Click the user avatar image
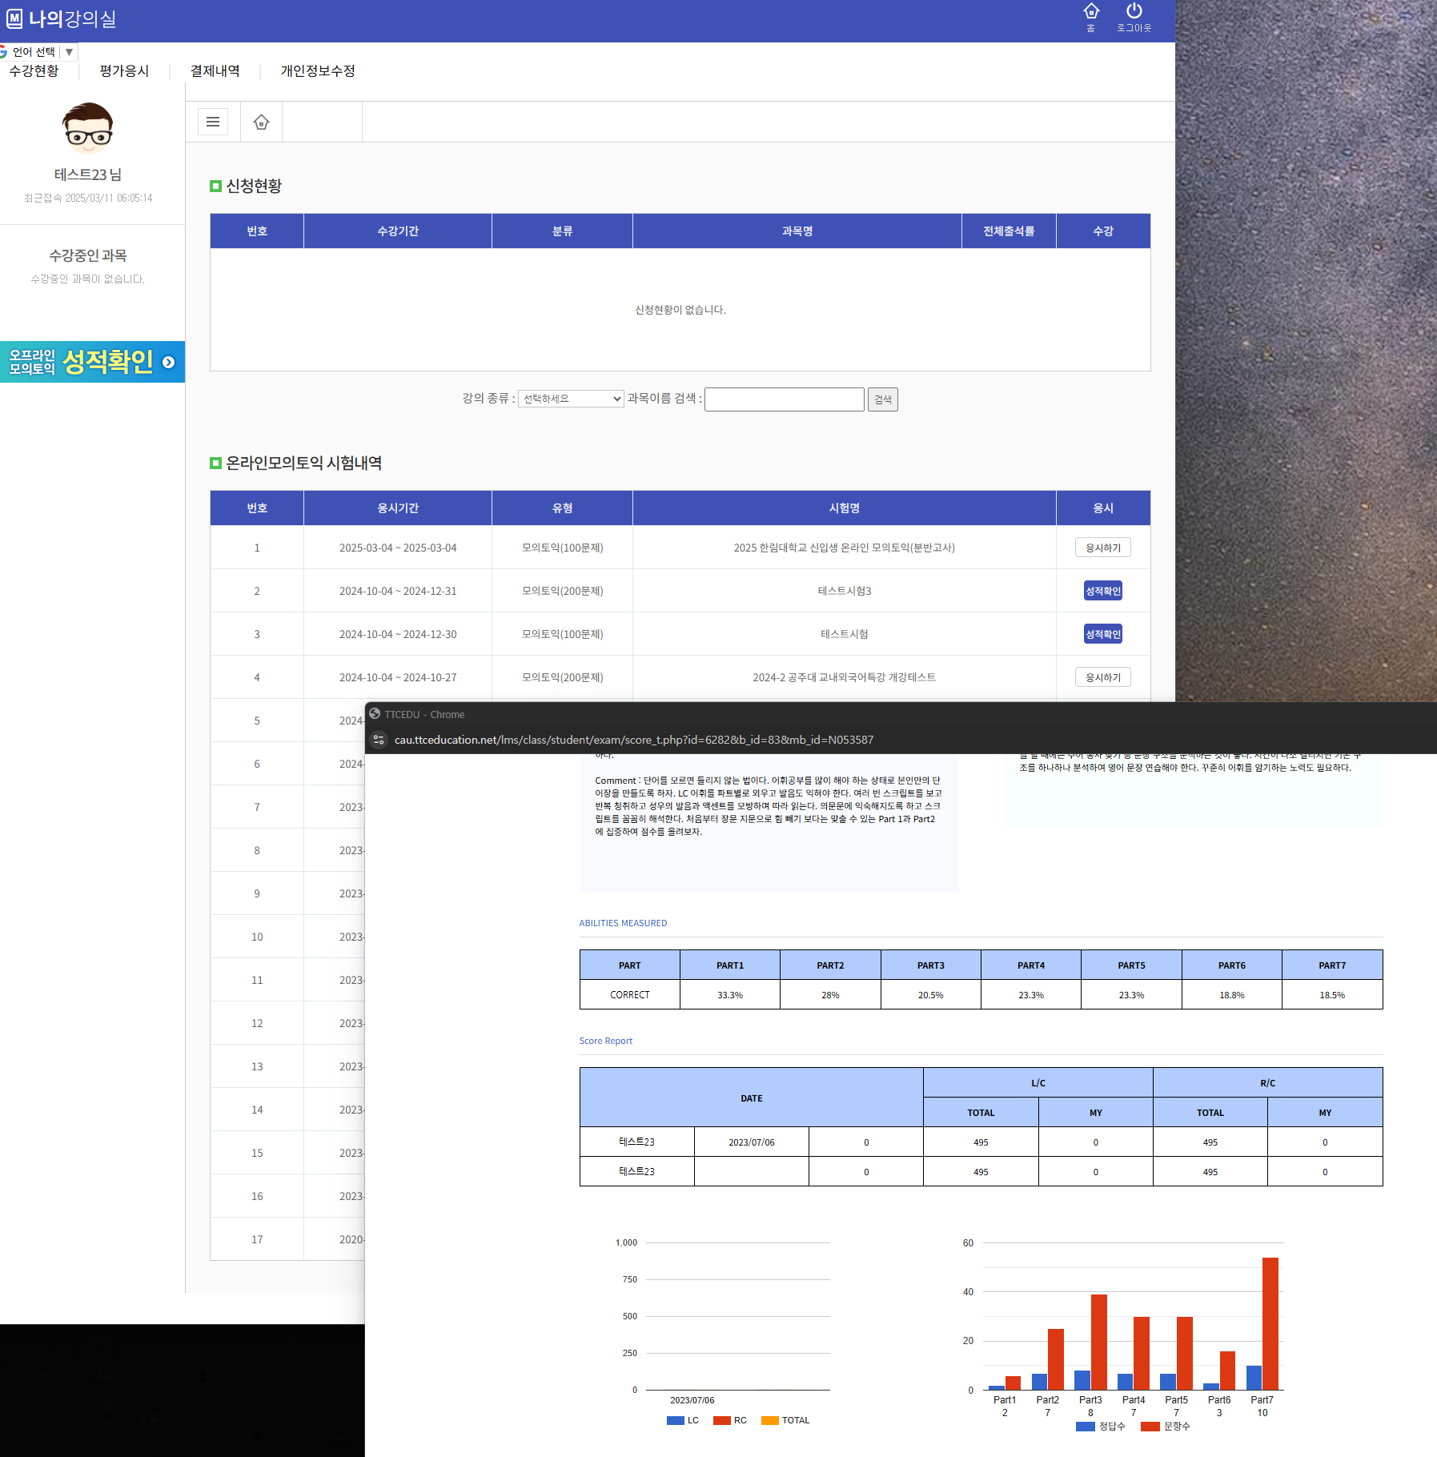 (88, 128)
